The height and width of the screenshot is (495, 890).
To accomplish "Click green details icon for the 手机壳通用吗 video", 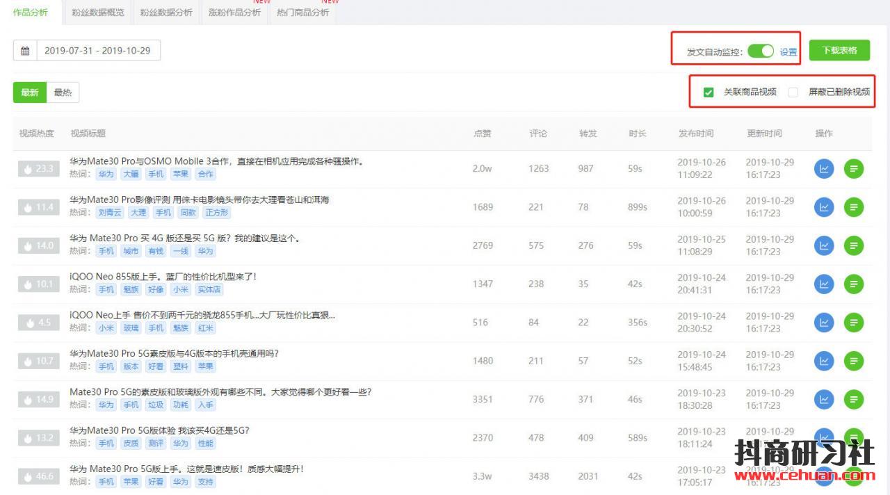I will click(x=854, y=361).
